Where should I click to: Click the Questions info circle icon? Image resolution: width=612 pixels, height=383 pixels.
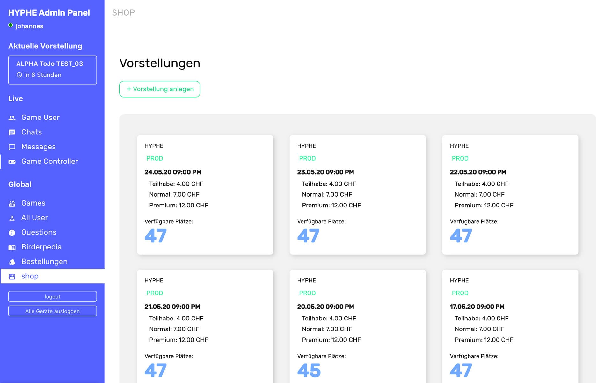point(12,233)
